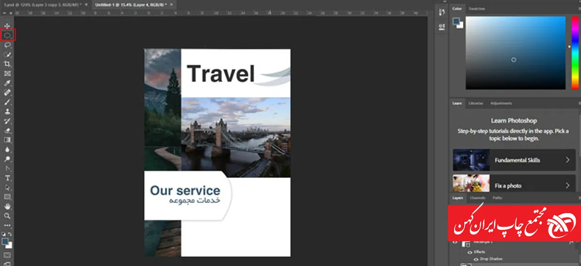This screenshot has height=266, width=581.
Task: Select the Brush tool
Action: click(7, 102)
